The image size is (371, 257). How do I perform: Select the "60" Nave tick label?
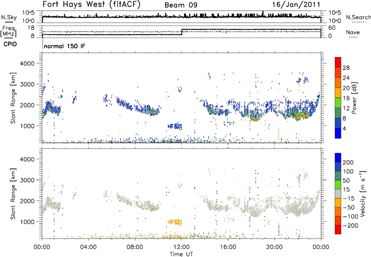332,28
